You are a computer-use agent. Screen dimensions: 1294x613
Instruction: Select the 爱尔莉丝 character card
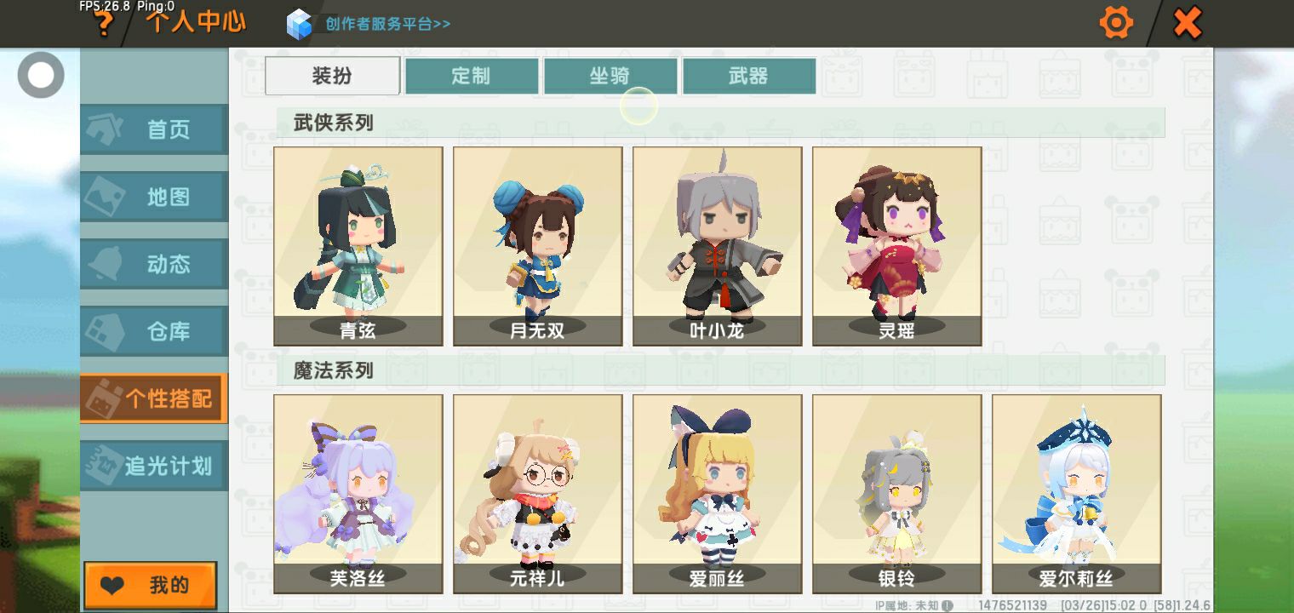pyautogui.click(x=1077, y=494)
